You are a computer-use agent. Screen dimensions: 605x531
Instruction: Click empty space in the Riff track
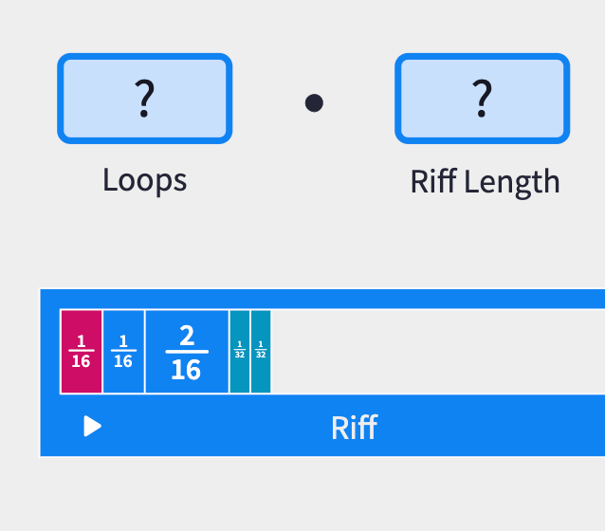click(436, 351)
